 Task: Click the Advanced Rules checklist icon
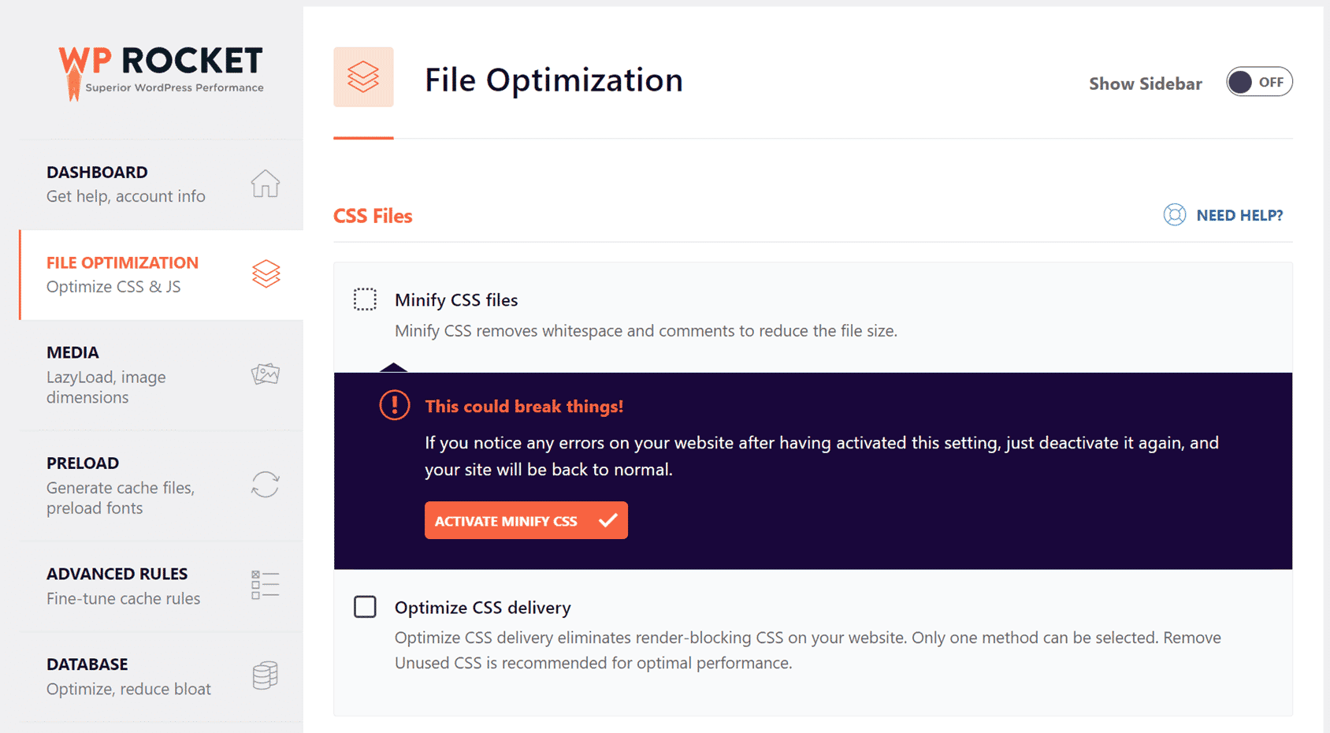tap(266, 585)
